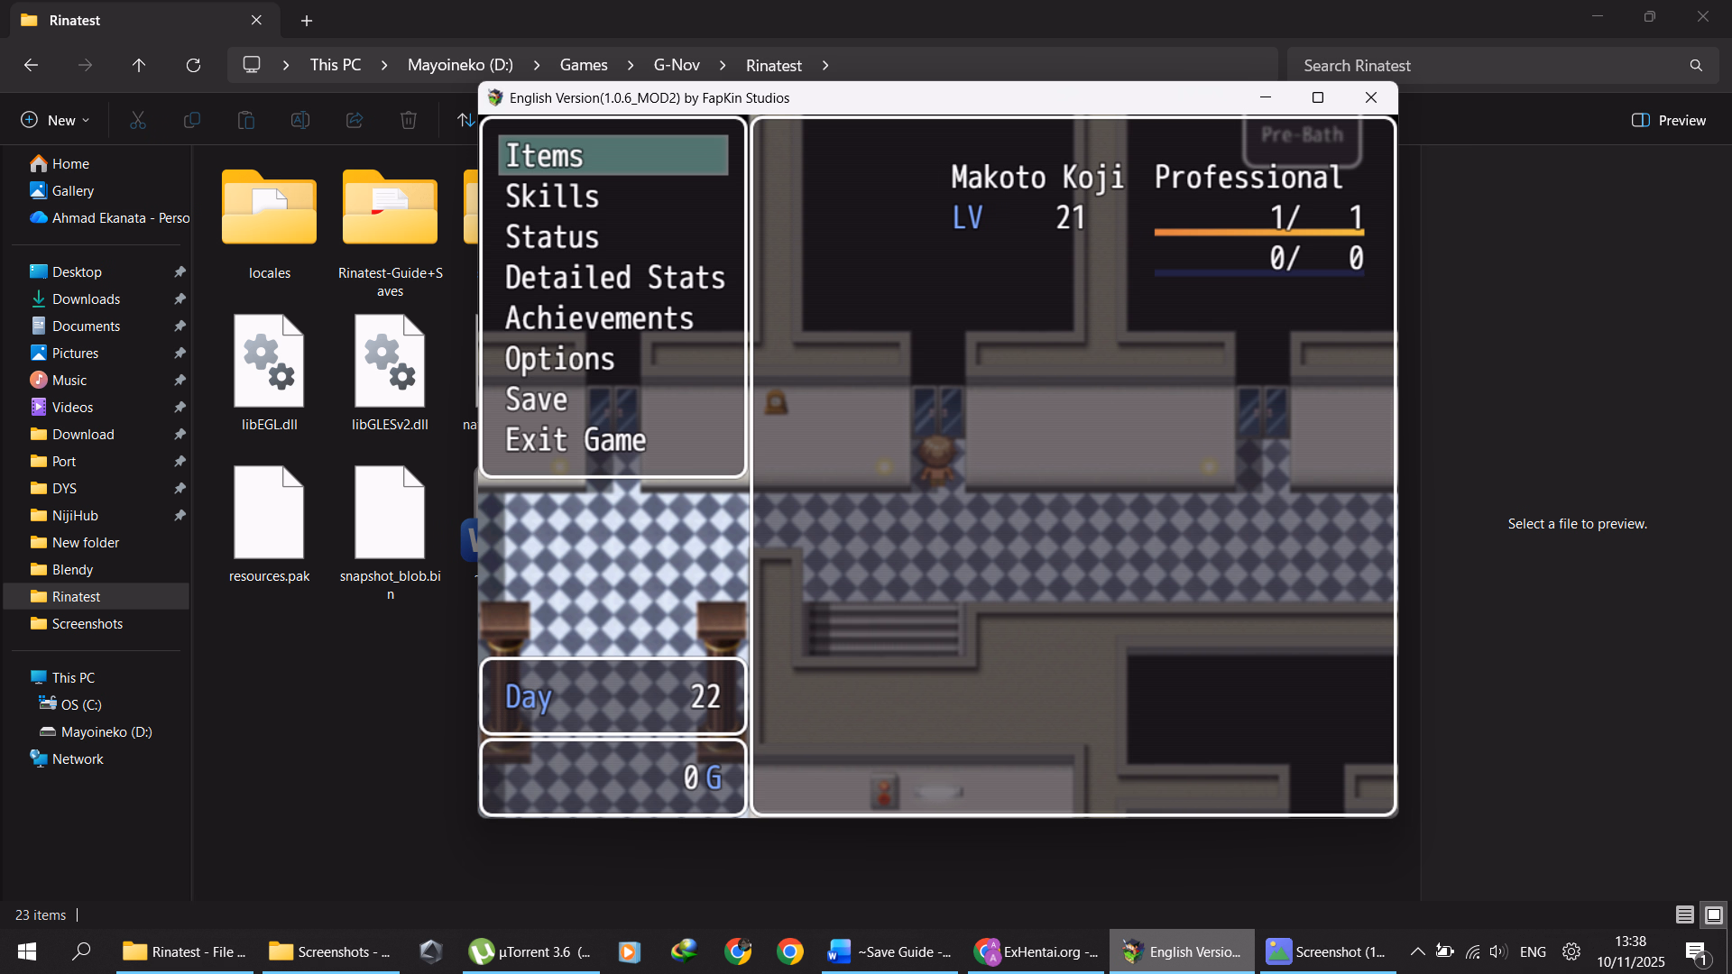Image resolution: width=1732 pixels, height=974 pixels.
Task: Show hidden system tray icons
Action: [x=1417, y=951]
